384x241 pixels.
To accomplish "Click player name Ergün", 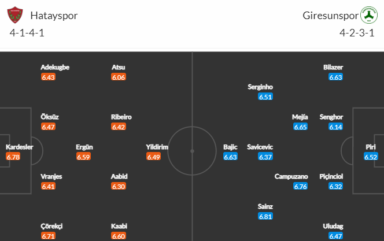I will coord(84,147).
